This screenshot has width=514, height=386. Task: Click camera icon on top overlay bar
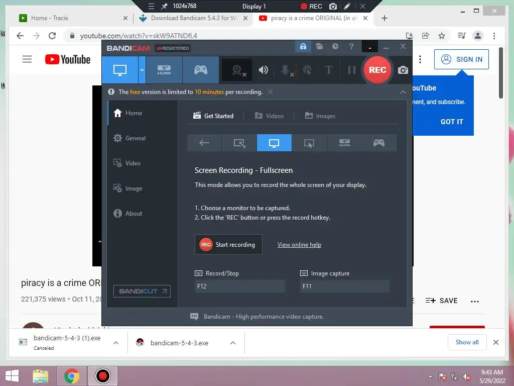pyautogui.click(x=333, y=6)
